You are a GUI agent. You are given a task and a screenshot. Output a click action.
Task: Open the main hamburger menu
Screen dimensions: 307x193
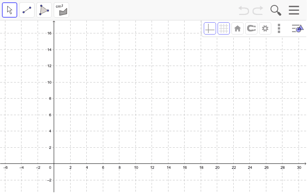tap(294, 10)
